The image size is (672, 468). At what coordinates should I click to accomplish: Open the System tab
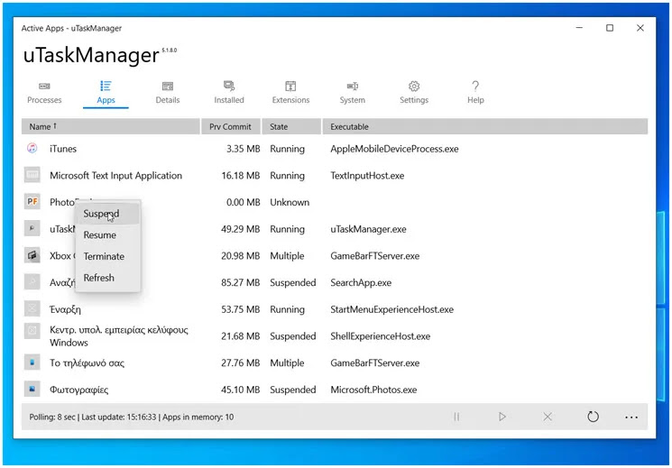(353, 93)
